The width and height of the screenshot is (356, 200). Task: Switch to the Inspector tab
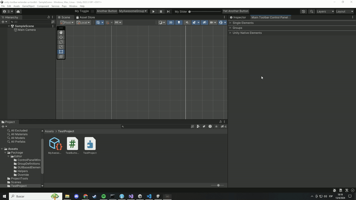(238, 17)
